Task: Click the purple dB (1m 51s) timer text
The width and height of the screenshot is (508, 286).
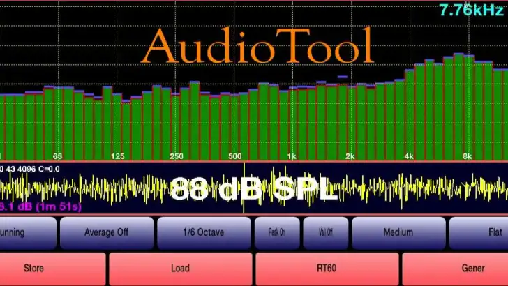Action: [40, 206]
